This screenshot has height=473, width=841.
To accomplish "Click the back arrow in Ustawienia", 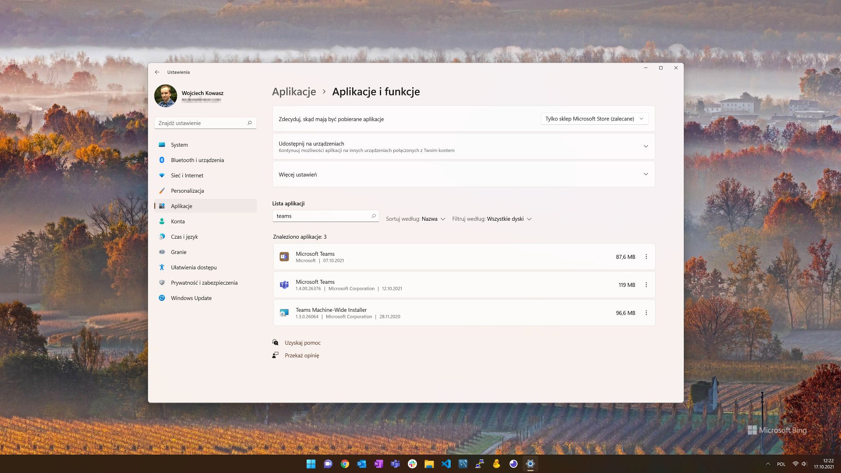I will 158,72.
